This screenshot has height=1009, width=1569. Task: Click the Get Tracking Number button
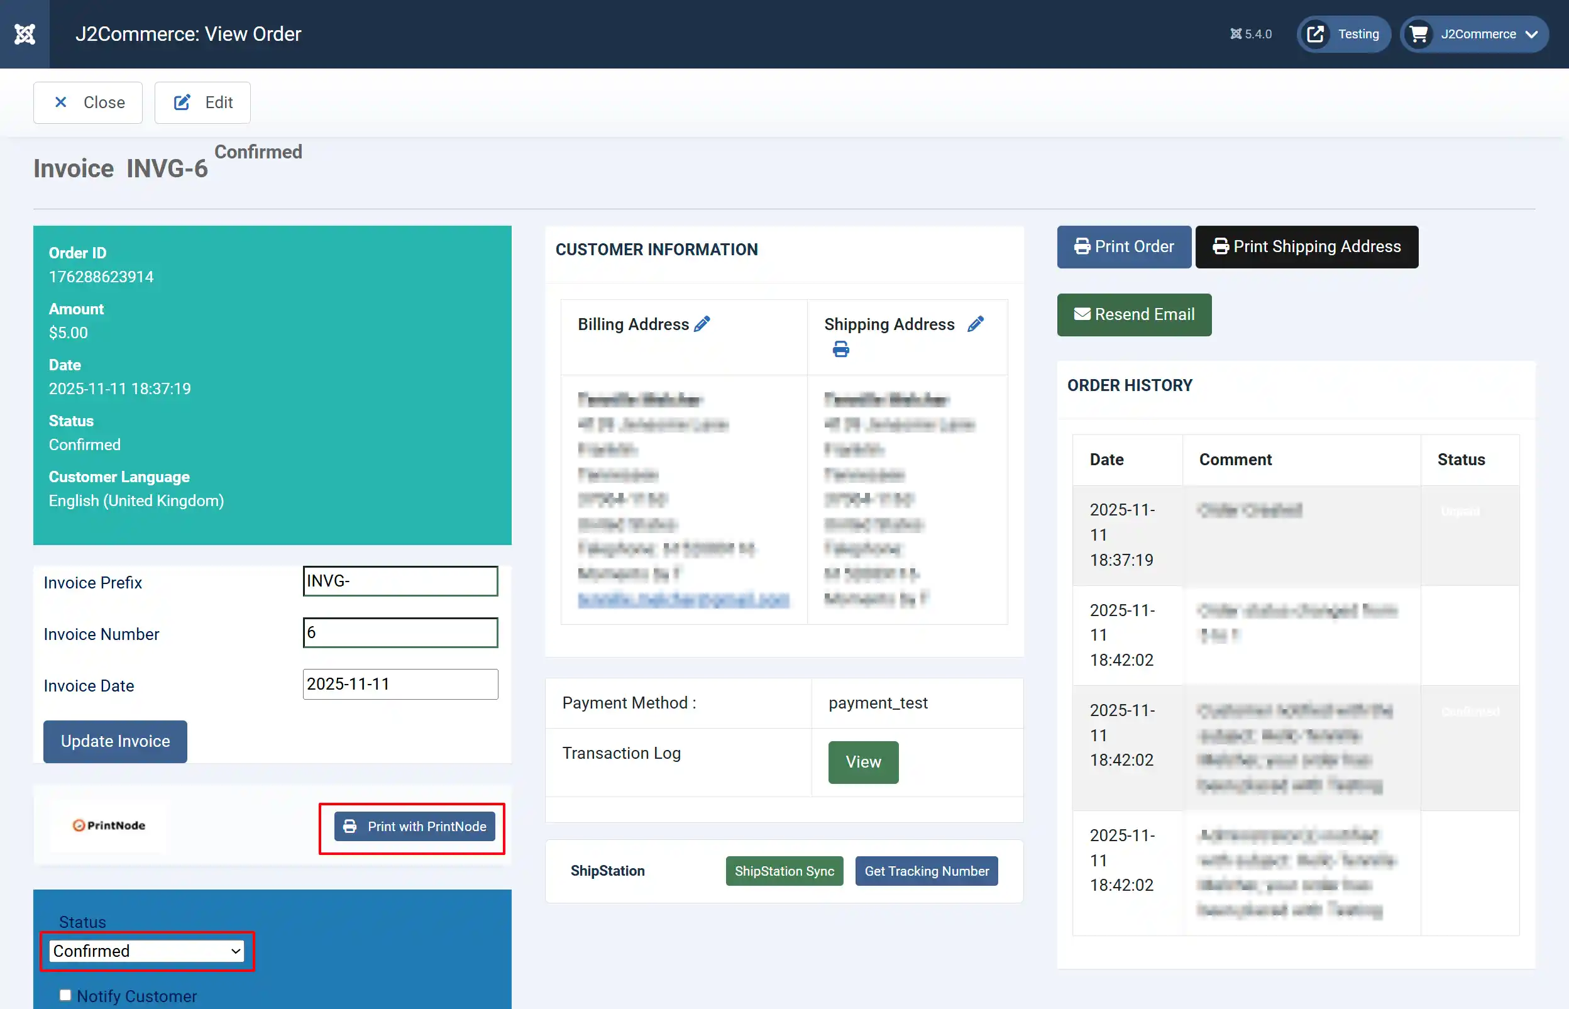pyautogui.click(x=927, y=871)
